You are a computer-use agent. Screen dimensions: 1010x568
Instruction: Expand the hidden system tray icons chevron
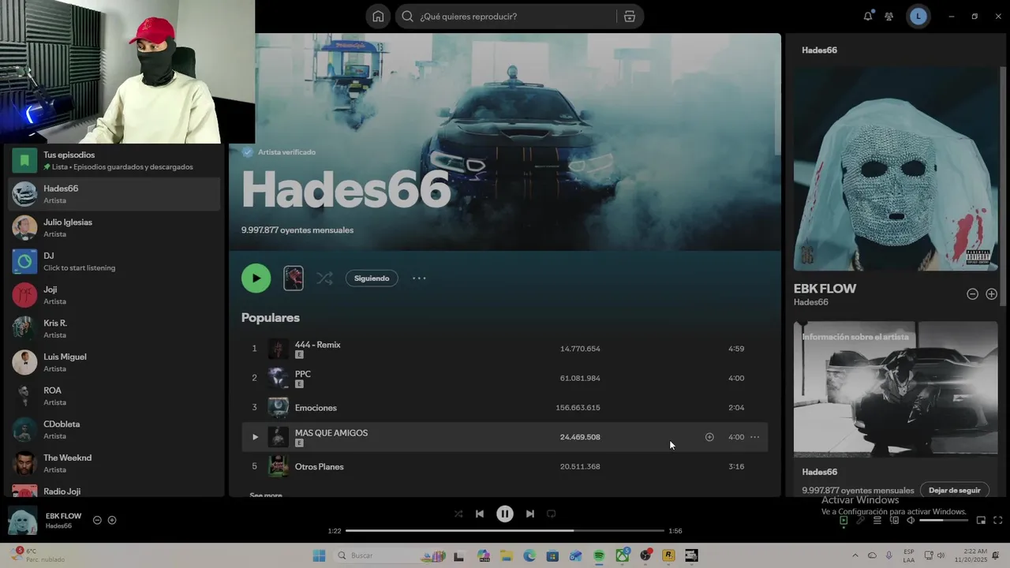coord(855,555)
